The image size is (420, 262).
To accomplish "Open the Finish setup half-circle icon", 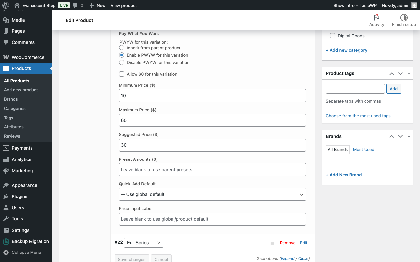I will pos(404,17).
